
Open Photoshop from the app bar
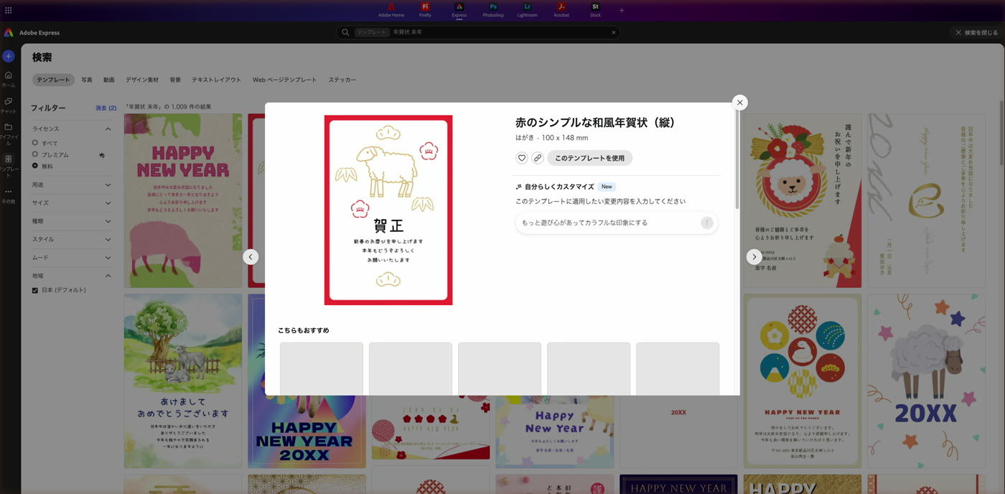[x=493, y=10]
